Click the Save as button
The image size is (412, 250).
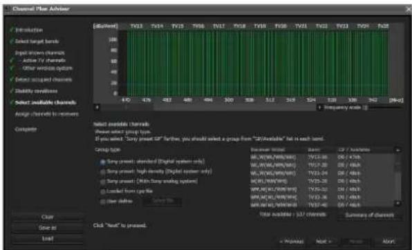[48, 228]
